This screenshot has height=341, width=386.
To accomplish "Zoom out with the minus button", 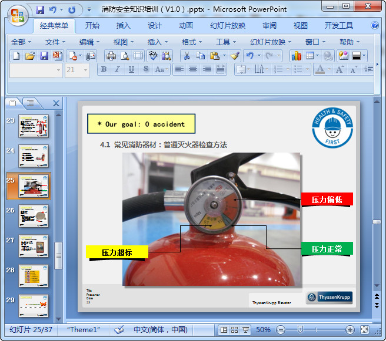I will pyautogui.click(x=281, y=330).
